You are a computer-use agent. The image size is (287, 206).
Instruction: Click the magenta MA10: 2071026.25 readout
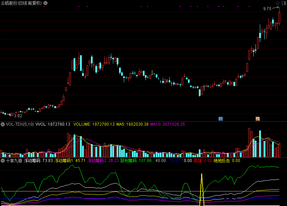168,124
